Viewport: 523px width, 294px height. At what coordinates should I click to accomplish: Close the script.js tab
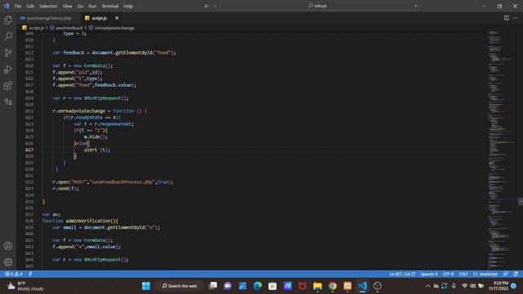click(117, 18)
